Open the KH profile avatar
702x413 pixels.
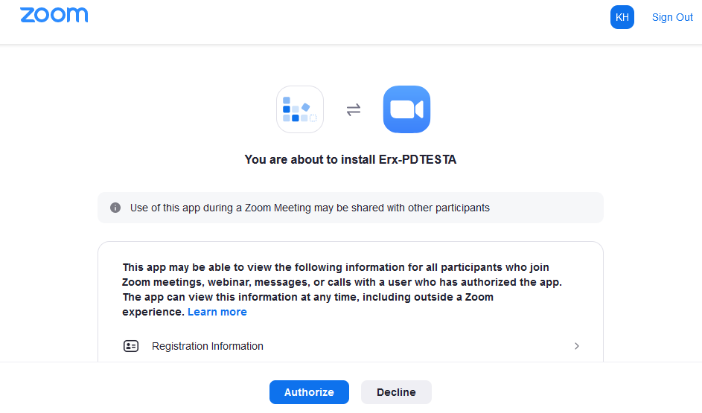coord(622,17)
